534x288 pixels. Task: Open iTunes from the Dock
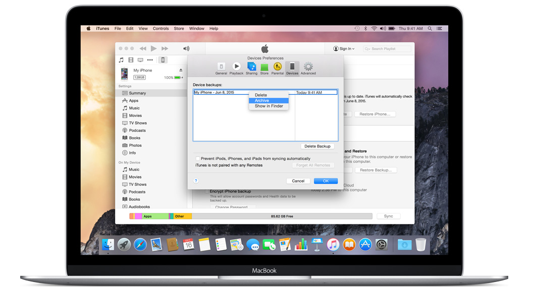point(333,245)
